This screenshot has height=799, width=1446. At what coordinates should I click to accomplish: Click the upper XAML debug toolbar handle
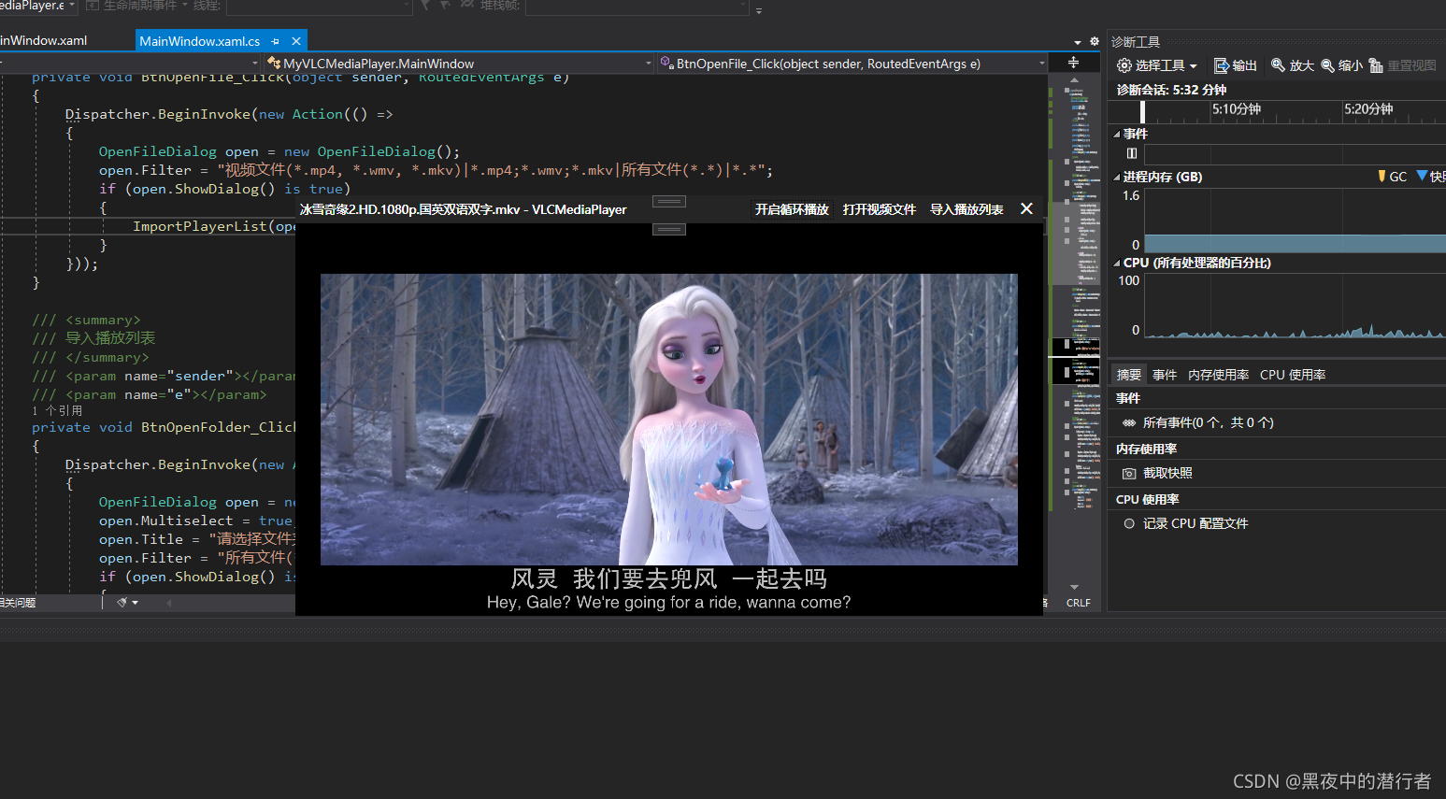tap(669, 201)
